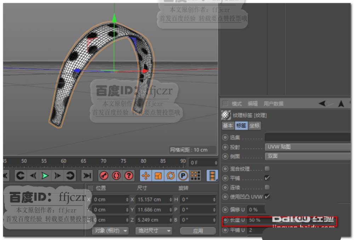Toggle parameter keyframing P icon

pos(183,176)
